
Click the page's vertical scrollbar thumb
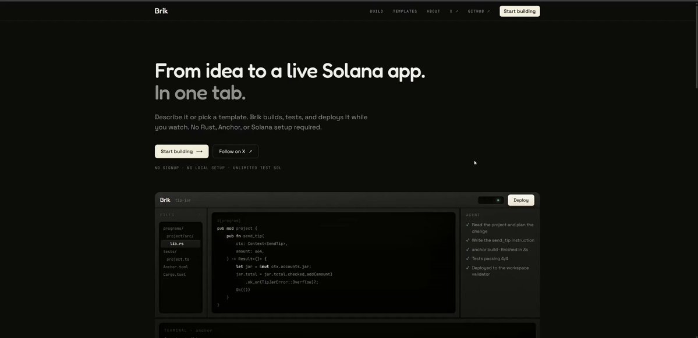pyautogui.click(x=696, y=45)
